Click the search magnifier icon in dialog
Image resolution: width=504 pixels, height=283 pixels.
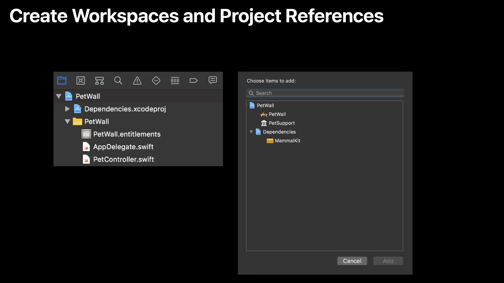(251, 93)
